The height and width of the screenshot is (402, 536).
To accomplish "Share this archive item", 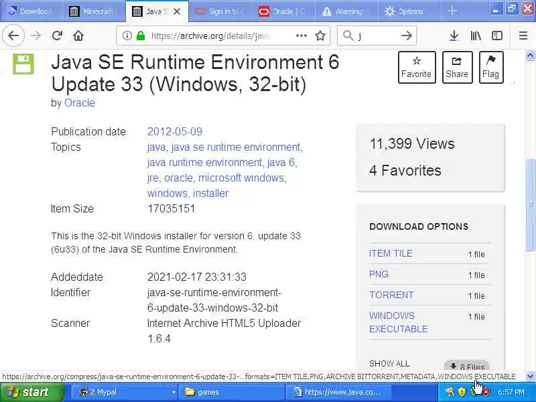I will point(457,68).
